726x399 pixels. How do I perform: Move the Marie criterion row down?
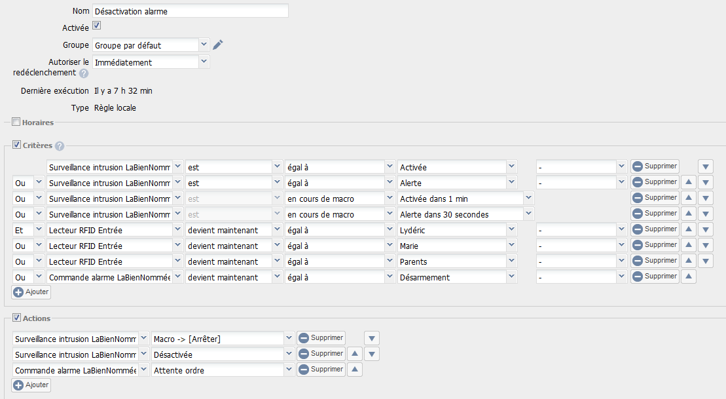point(705,245)
